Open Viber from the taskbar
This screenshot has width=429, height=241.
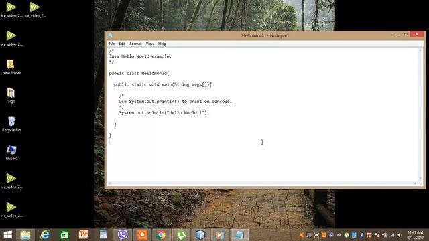(123, 235)
